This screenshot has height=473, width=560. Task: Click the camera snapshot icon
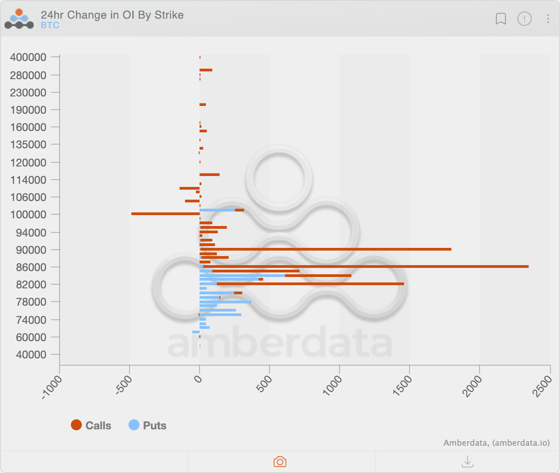[x=280, y=461]
